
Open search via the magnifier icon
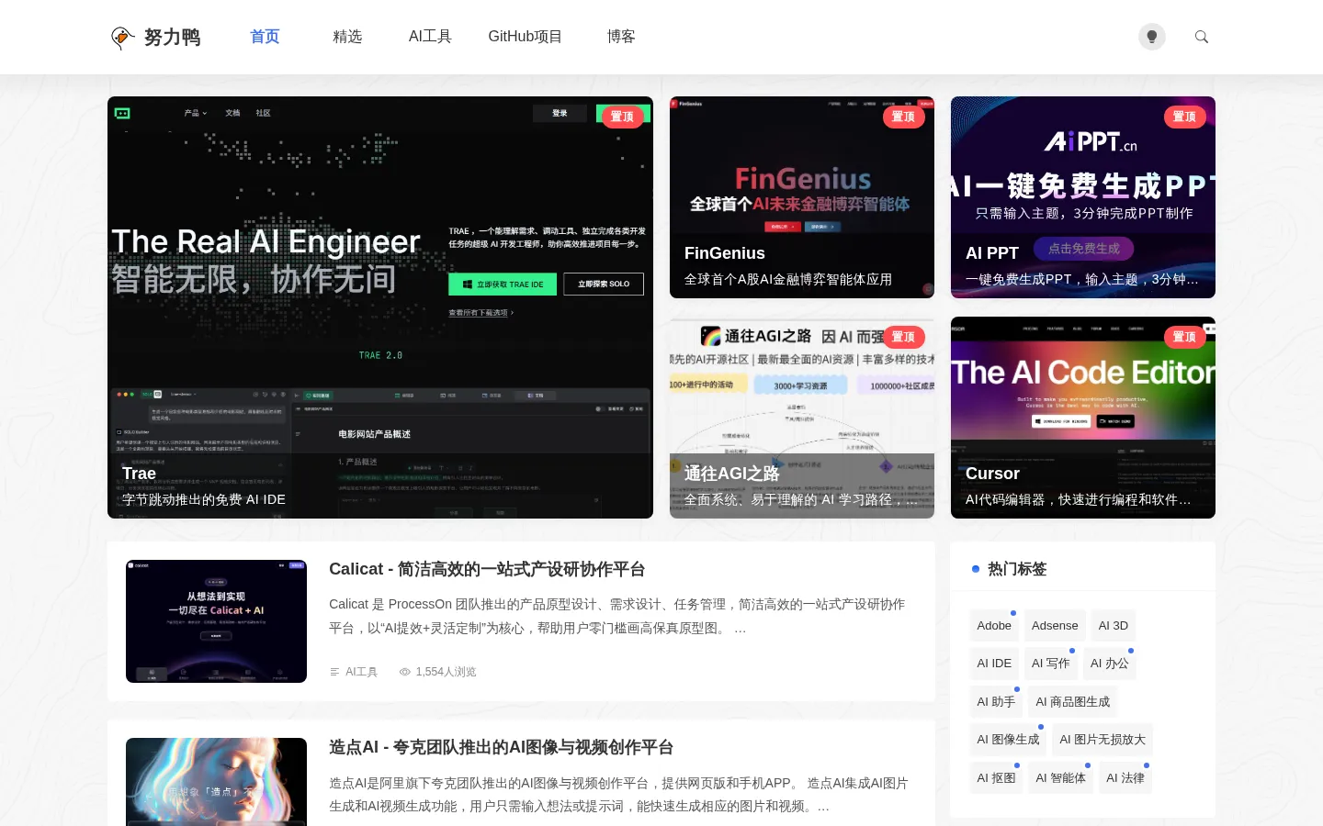point(1202,37)
